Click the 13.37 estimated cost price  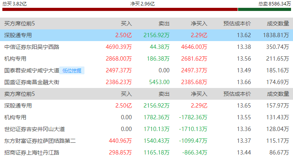click(244, 141)
